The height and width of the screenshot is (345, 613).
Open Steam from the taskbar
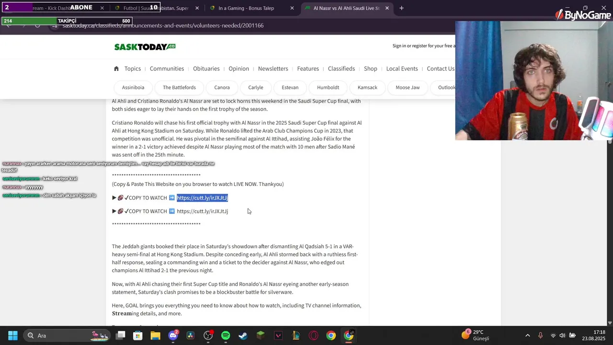point(243,335)
